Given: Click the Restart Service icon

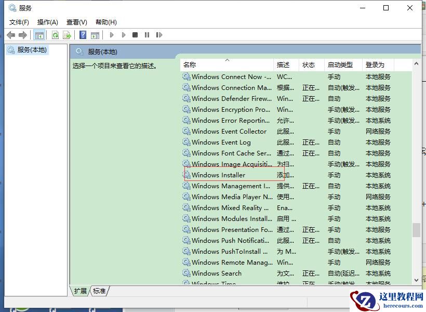Looking at the screenshot, I should point(159,35).
